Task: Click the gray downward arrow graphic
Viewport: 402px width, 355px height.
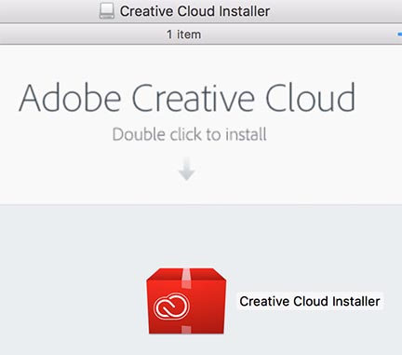Action: pos(186,169)
